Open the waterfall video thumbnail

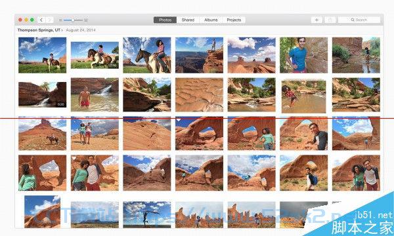click(43, 94)
